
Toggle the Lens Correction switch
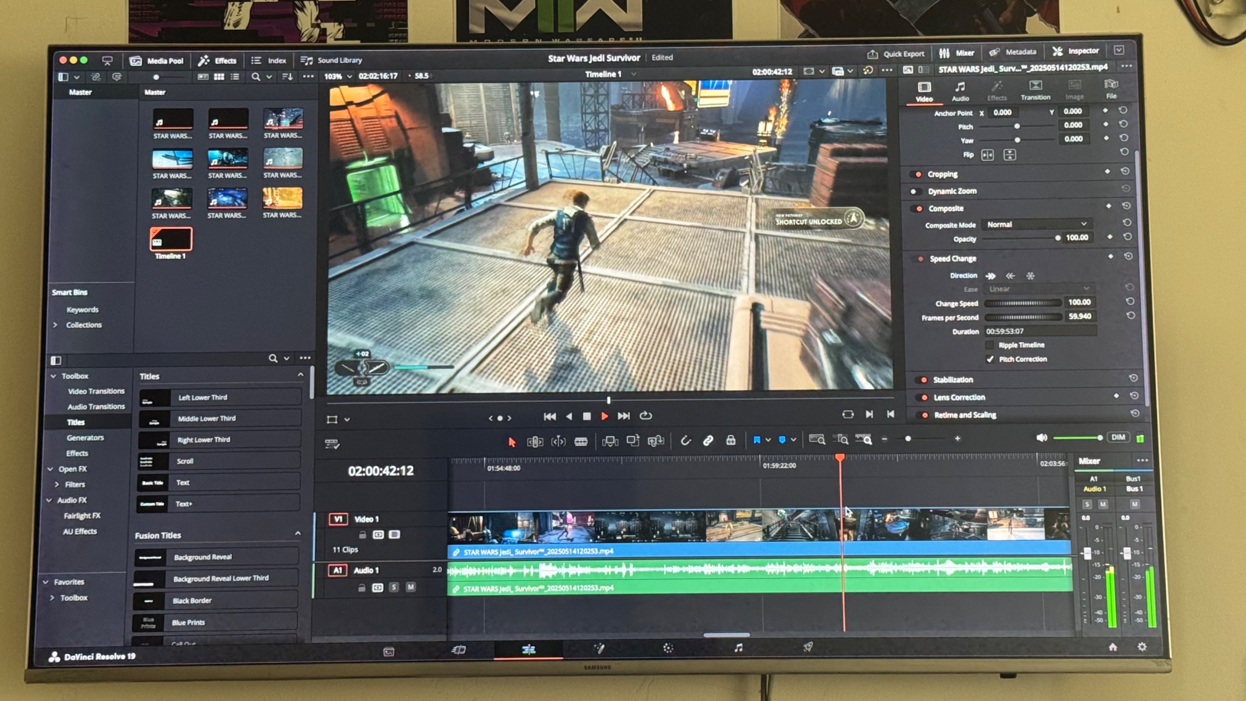tap(922, 398)
